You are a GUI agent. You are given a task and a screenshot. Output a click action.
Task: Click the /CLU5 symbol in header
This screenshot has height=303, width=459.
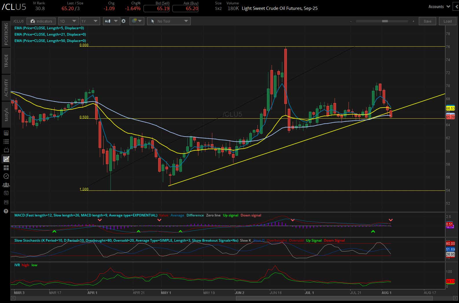point(14,7)
